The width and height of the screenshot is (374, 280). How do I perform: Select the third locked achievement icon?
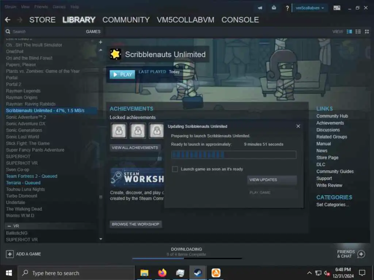click(x=156, y=131)
